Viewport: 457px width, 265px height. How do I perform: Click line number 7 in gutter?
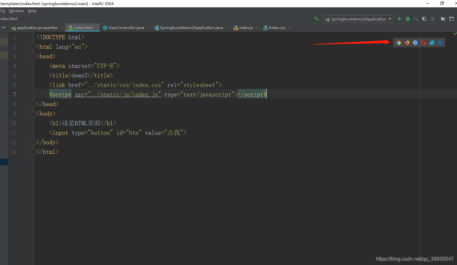(x=14, y=95)
